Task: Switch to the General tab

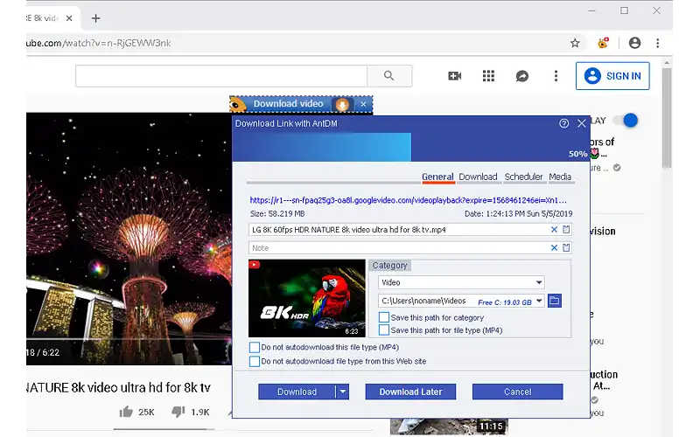Action: [437, 177]
